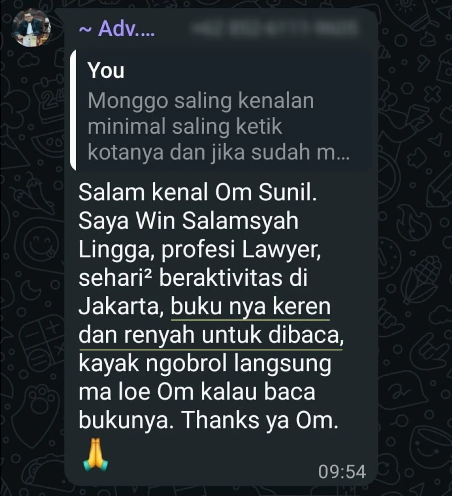Screen dimensions: 452x496
Task: Click the name line "Saya Win Salamsyah"
Action: pyautogui.click(x=188, y=221)
